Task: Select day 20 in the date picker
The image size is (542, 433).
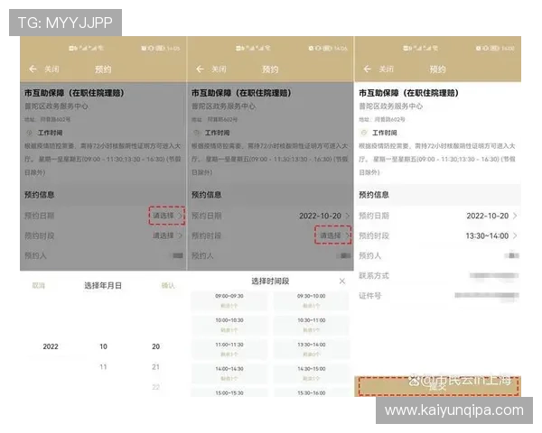Action: 156,346
